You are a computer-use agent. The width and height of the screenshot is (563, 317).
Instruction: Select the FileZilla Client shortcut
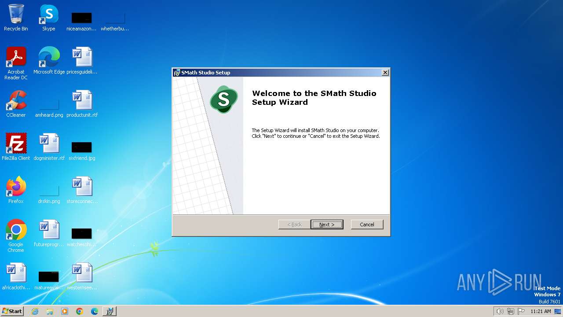pyautogui.click(x=16, y=147)
